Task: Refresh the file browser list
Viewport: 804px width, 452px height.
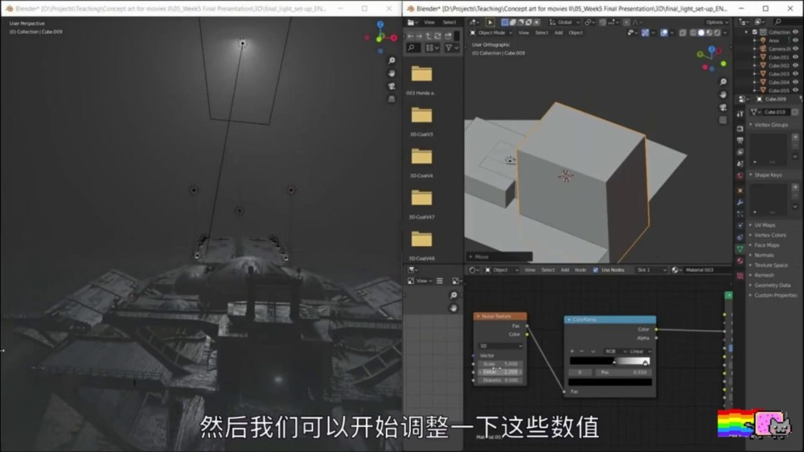Action: (438, 36)
